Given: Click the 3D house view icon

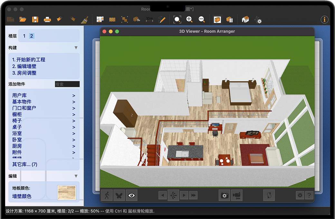Looking at the screenshot, I should [245, 19].
